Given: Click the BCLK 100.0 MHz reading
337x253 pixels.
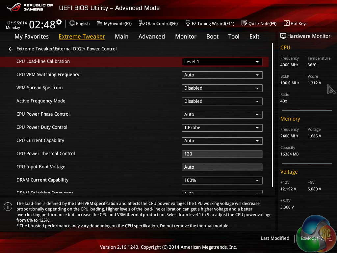Looking at the screenshot, I should pyautogui.click(x=290, y=83).
